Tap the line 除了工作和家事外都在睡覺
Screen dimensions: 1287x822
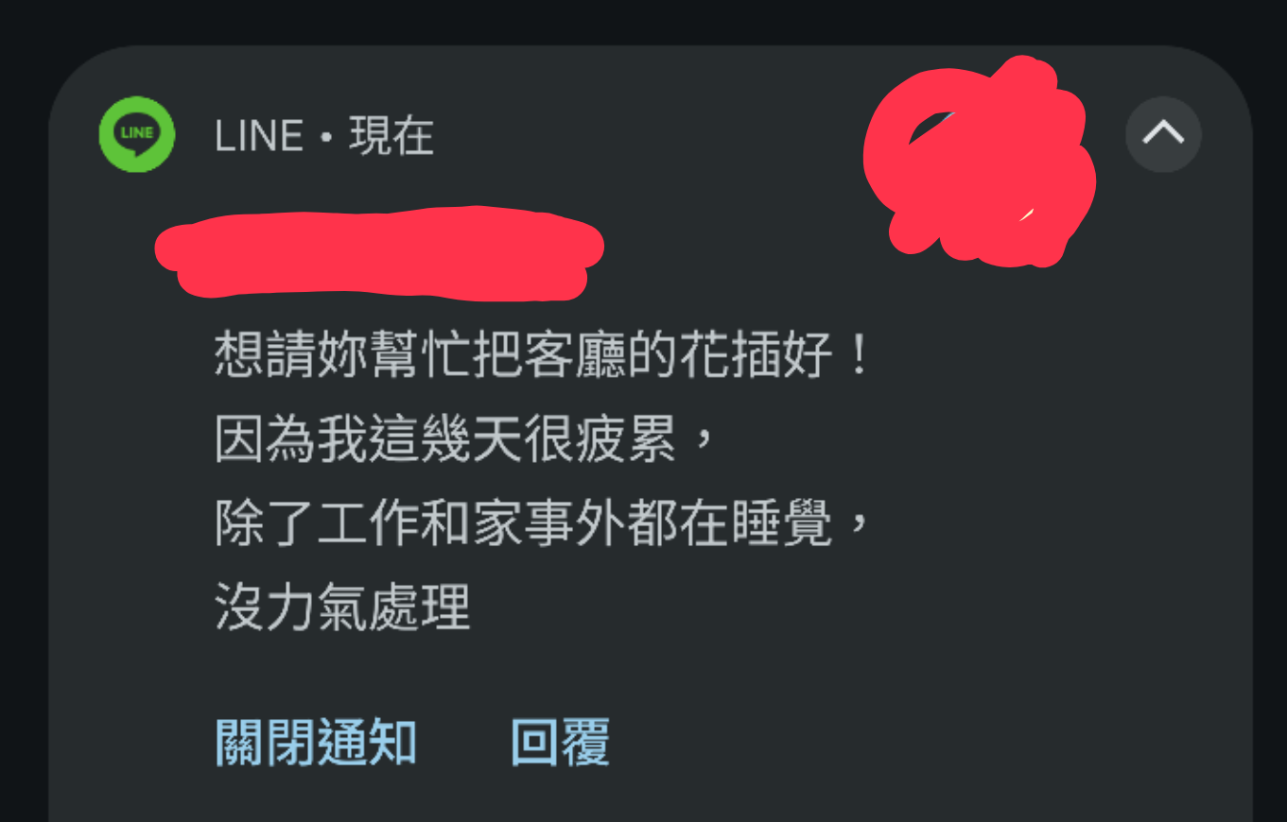coord(542,525)
